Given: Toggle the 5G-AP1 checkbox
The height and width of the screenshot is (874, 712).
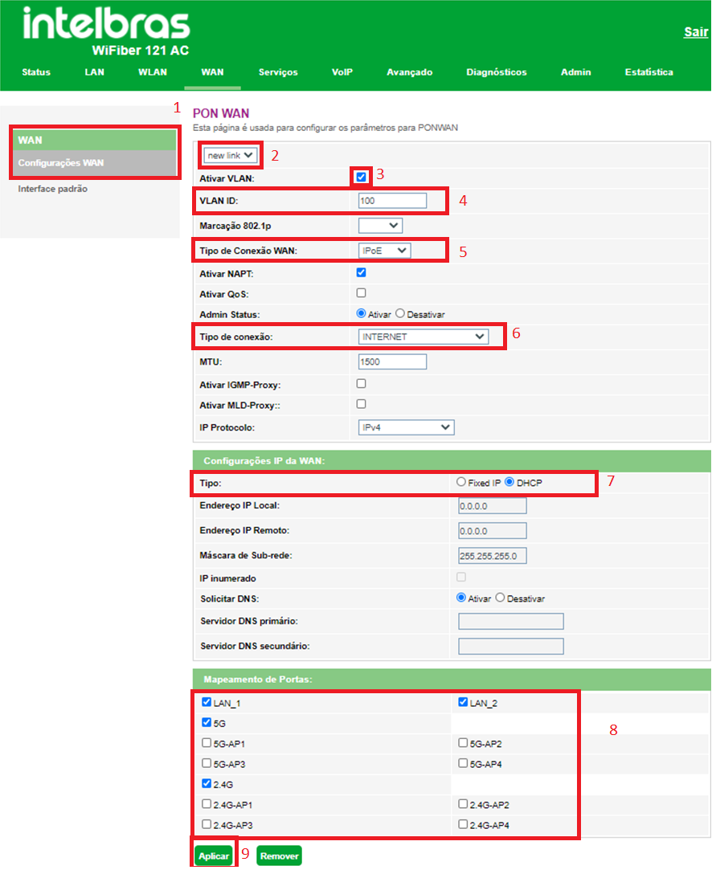Looking at the screenshot, I should click(x=207, y=743).
